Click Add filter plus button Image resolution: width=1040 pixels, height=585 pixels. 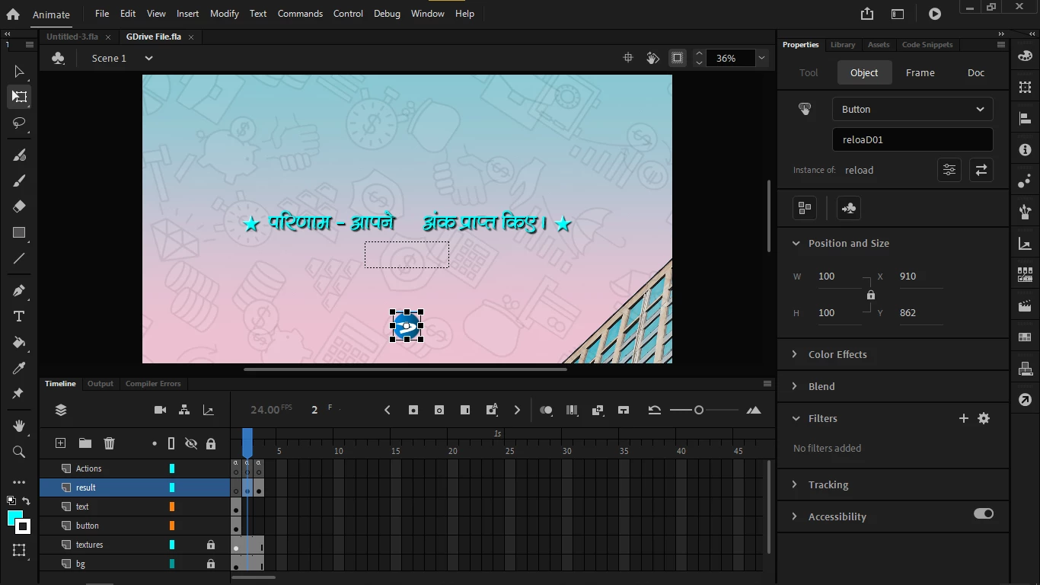963,418
